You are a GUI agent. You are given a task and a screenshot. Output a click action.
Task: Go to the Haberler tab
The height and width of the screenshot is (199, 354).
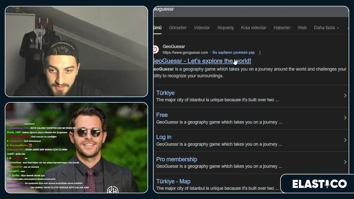click(282, 28)
